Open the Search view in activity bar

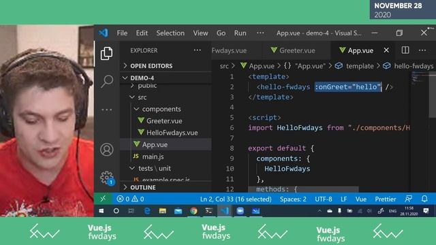pos(107,82)
